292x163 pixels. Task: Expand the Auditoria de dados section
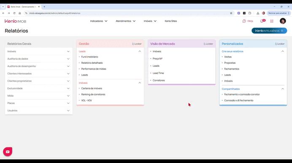tap(38, 59)
